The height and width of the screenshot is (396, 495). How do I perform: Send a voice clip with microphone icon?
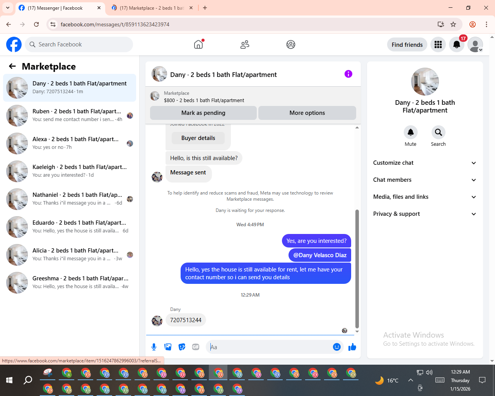click(x=154, y=347)
